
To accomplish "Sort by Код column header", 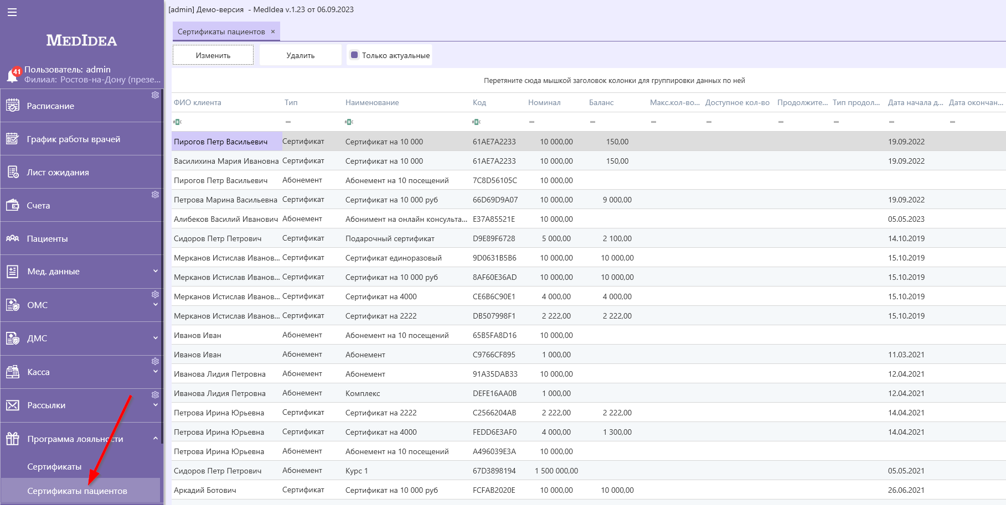I will click(479, 102).
